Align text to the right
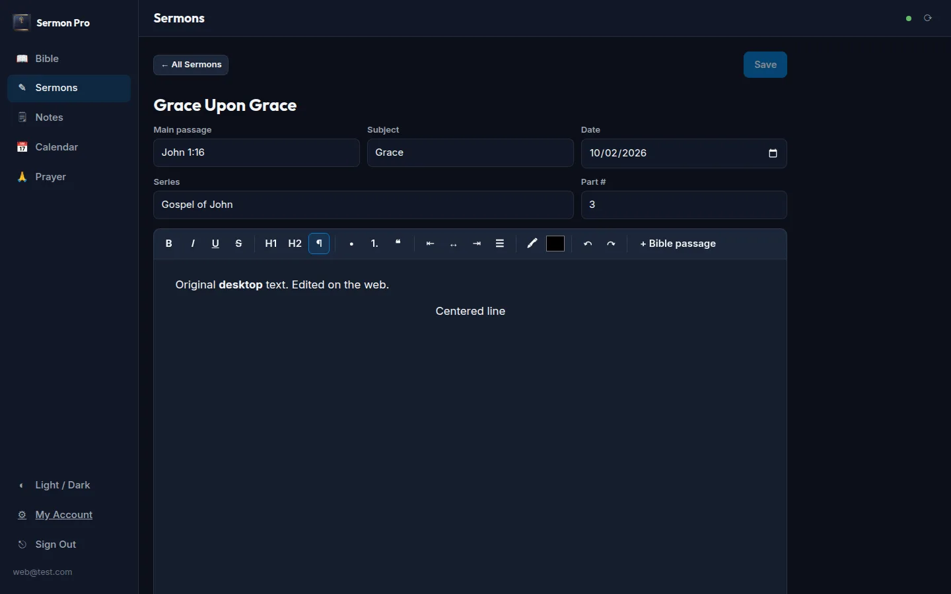The width and height of the screenshot is (951, 594). [x=477, y=244]
